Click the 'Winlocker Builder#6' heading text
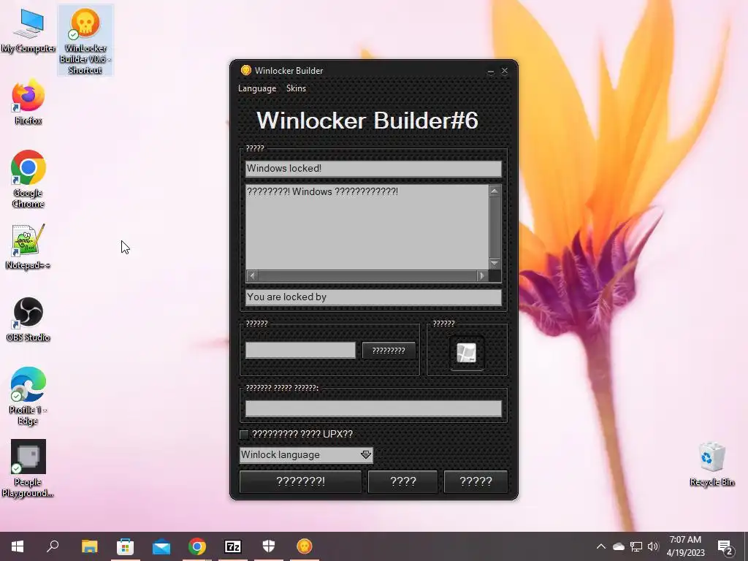This screenshot has height=561, width=748. [367, 121]
